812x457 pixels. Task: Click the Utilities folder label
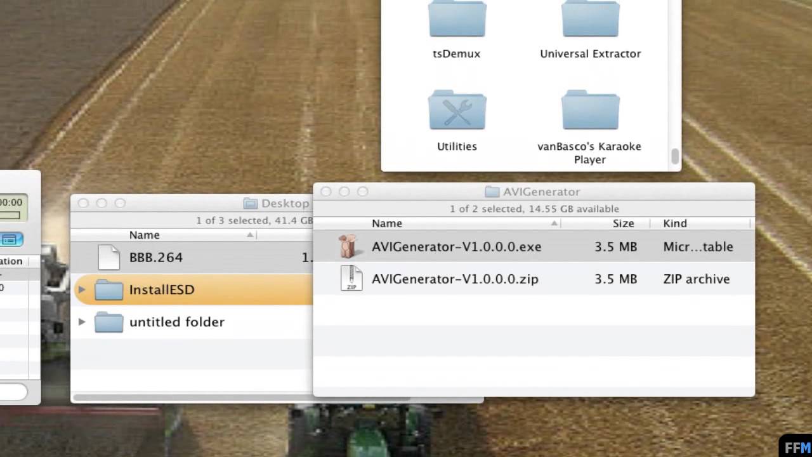click(457, 147)
